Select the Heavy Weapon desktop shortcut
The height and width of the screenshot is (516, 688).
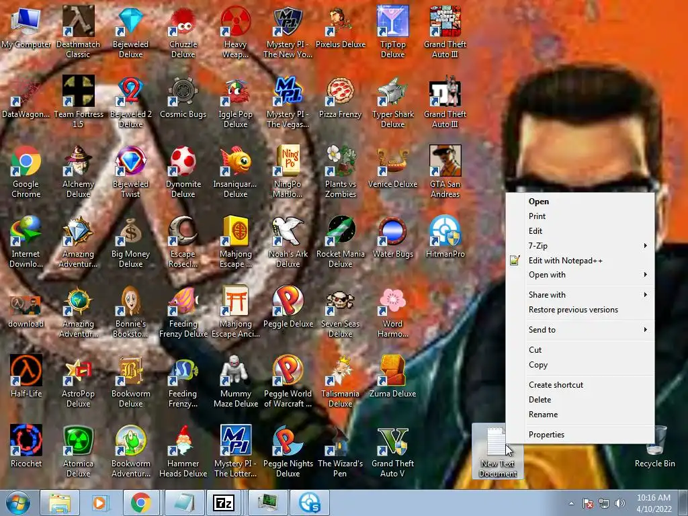(x=236, y=32)
